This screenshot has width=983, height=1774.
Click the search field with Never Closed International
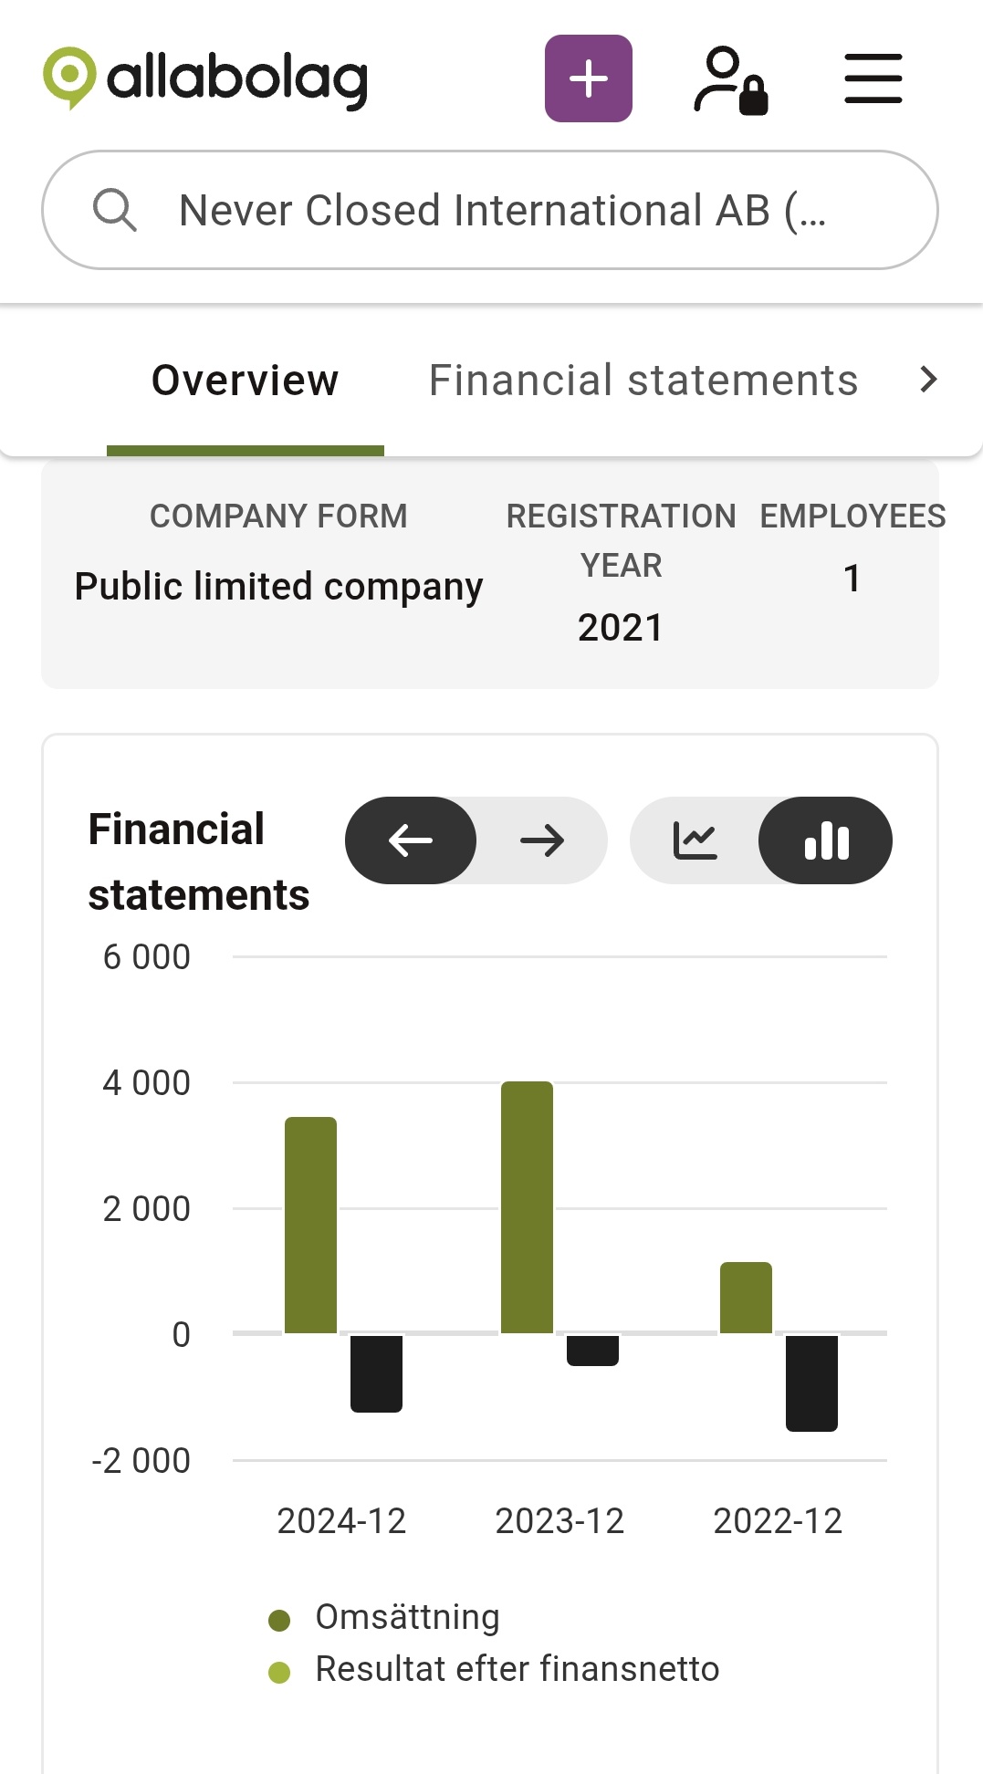[x=490, y=210]
